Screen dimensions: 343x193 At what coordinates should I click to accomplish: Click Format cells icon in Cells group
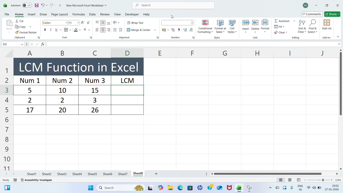pyautogui.click(x=265, y=23)
